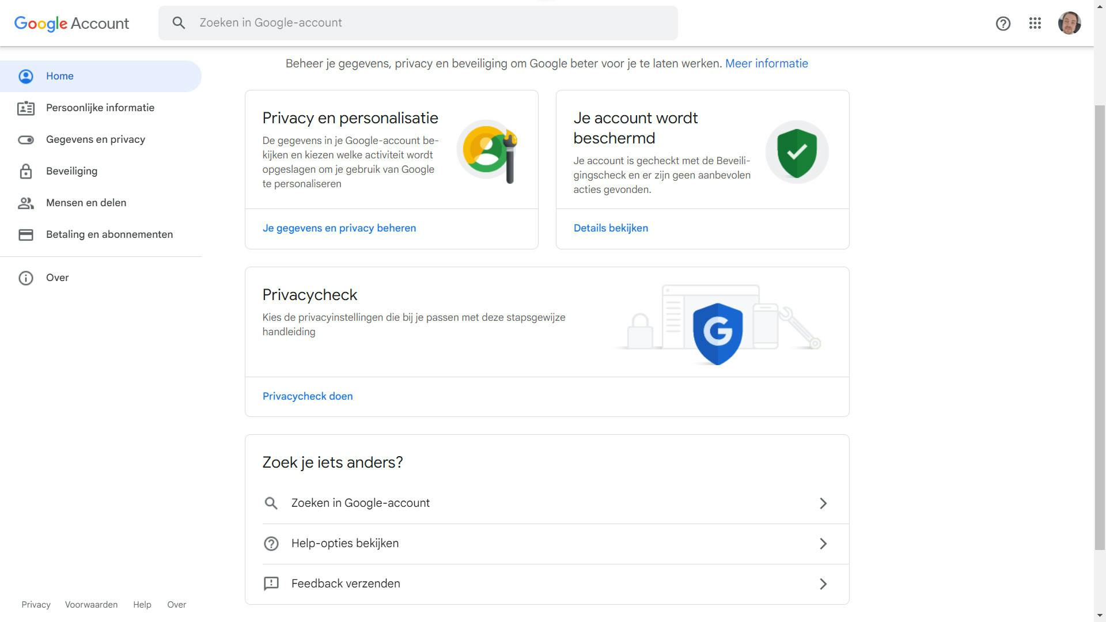Click the green protected shield checkmark
1106x622 pixels.
click(797, 151)
